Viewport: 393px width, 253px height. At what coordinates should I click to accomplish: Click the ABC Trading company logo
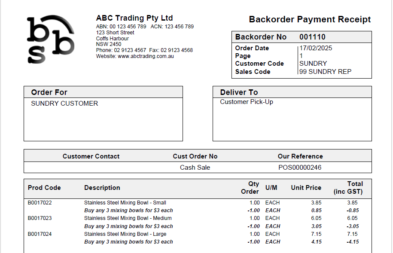click(50, 39)
